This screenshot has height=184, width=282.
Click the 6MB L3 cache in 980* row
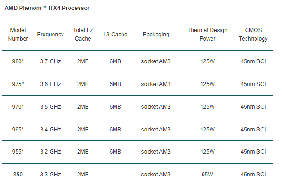pyautogui.click(x=115, y=61)
